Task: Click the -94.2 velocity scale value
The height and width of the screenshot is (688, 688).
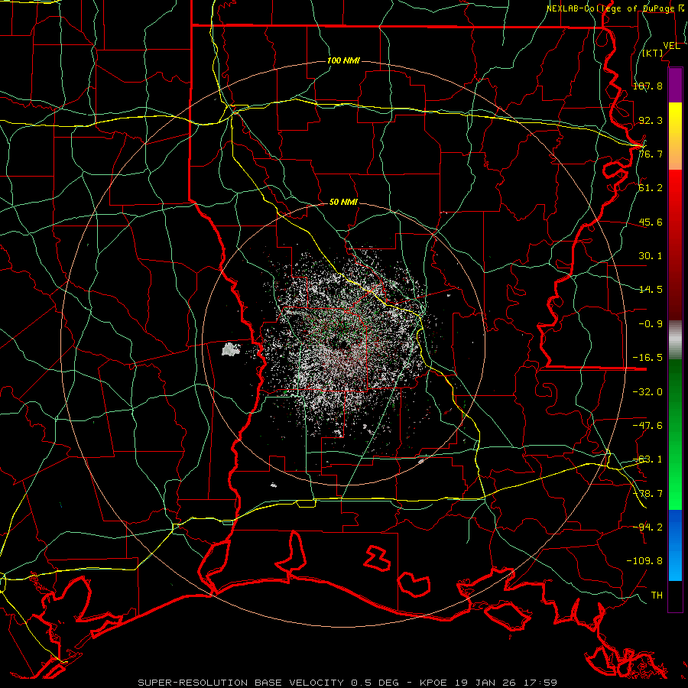Action: pyautogui.click(x=648, y=527)
